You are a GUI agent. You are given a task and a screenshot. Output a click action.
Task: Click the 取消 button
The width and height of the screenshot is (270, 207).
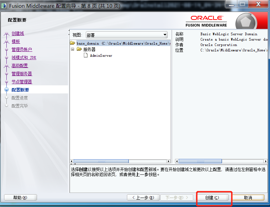tap(248, 198)
